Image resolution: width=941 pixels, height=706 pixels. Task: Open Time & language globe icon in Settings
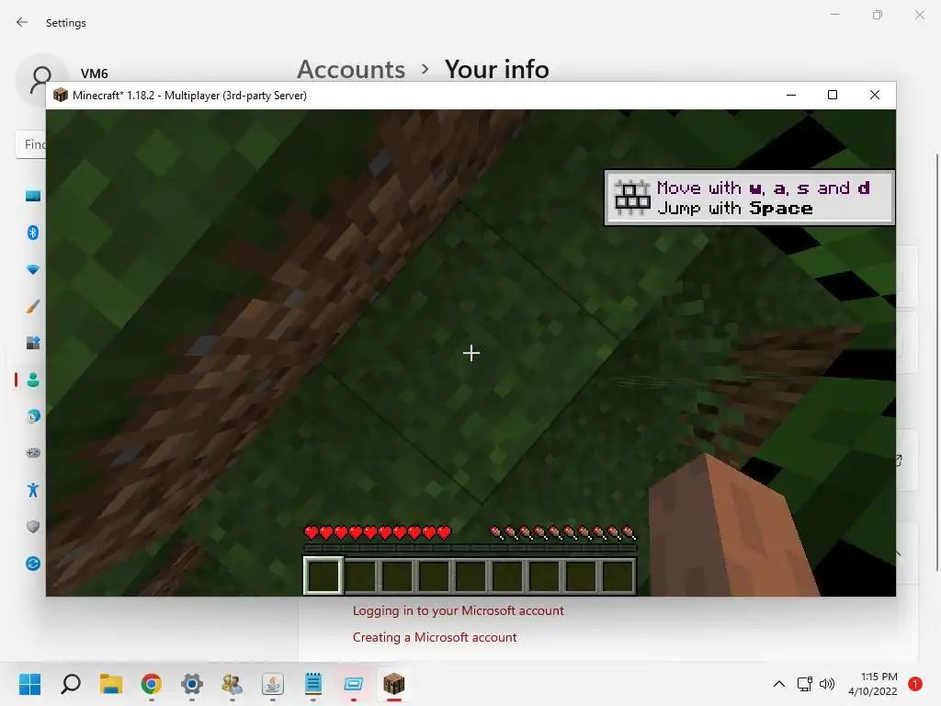[x=33, y=416]
